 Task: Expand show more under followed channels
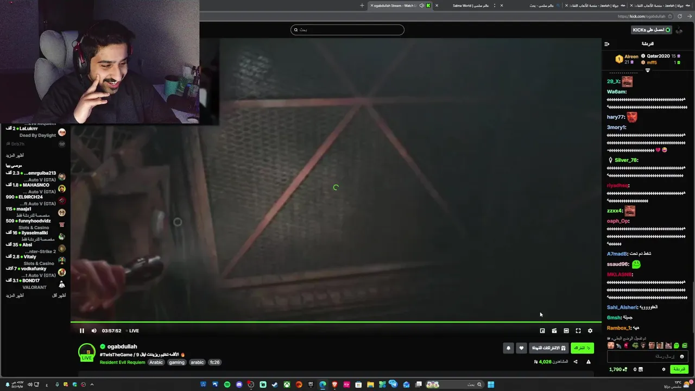[15, 155]
